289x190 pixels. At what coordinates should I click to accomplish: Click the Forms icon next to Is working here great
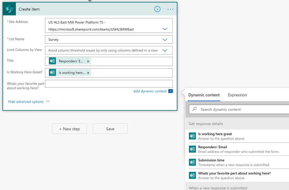coord(192,136)
